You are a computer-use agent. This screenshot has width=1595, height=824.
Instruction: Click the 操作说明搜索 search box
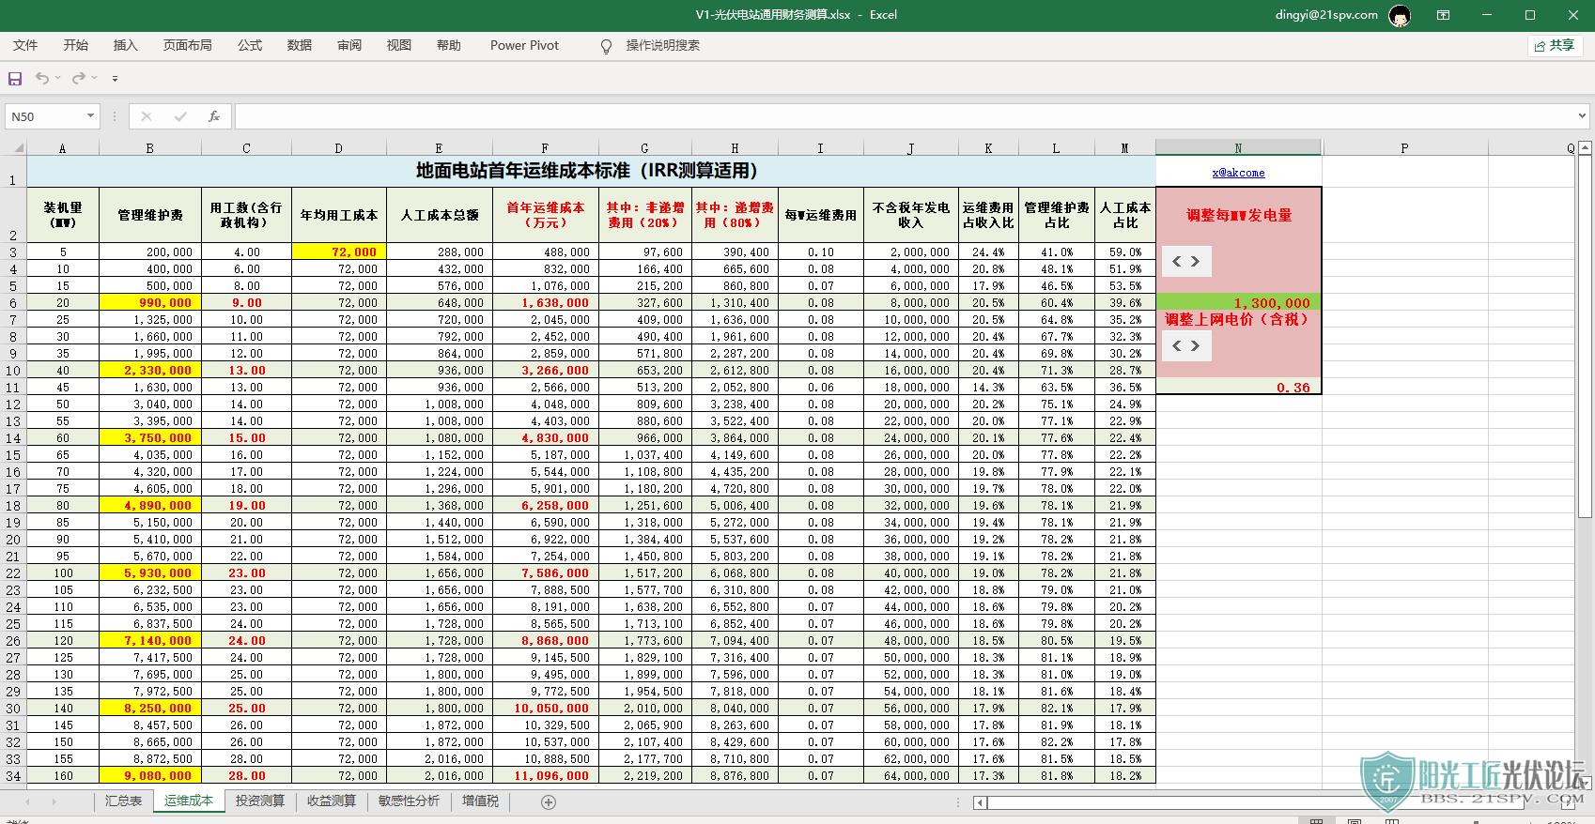663,45
